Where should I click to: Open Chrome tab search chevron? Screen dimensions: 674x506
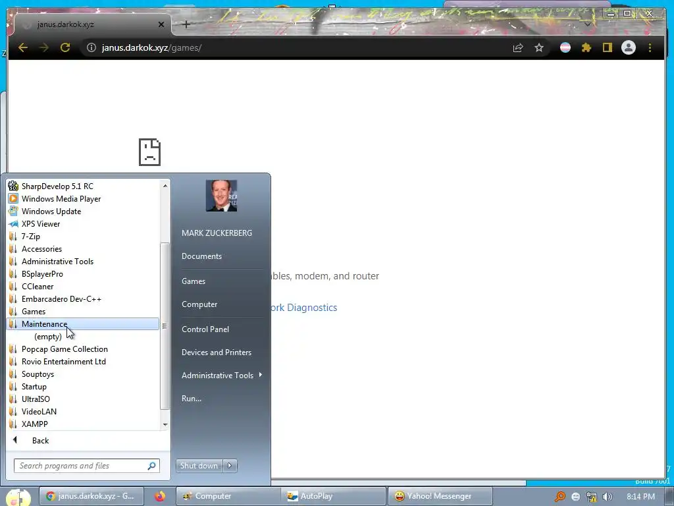[587, 24]
